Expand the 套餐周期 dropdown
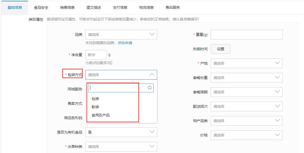This screenshot has height=153, width=304. point(246,92)
